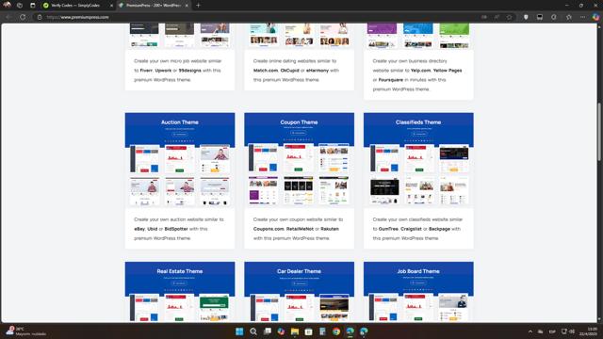Open Windows Search from the taskbar
The width and height of the screenshot is (603, 339).
(253, 331)
